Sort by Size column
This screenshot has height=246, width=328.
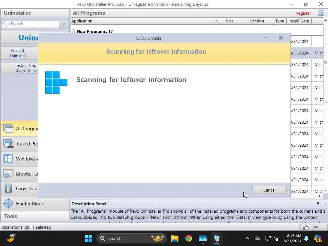[230, 21]
